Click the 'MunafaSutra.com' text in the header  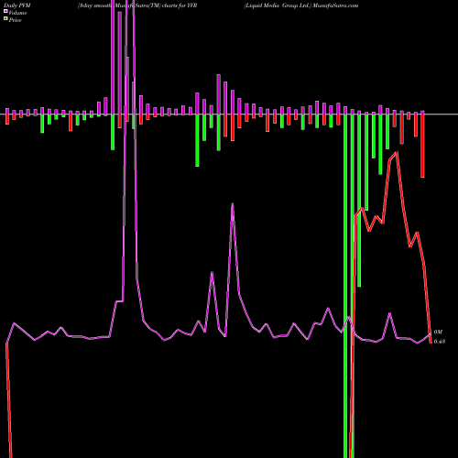pos(335,5)
